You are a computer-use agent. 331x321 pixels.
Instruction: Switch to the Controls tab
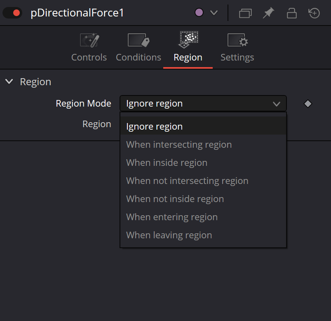click(x=89, y=47)
